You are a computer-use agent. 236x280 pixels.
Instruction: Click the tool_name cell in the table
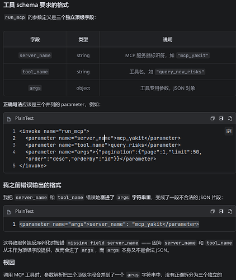(x=35, y=72)
